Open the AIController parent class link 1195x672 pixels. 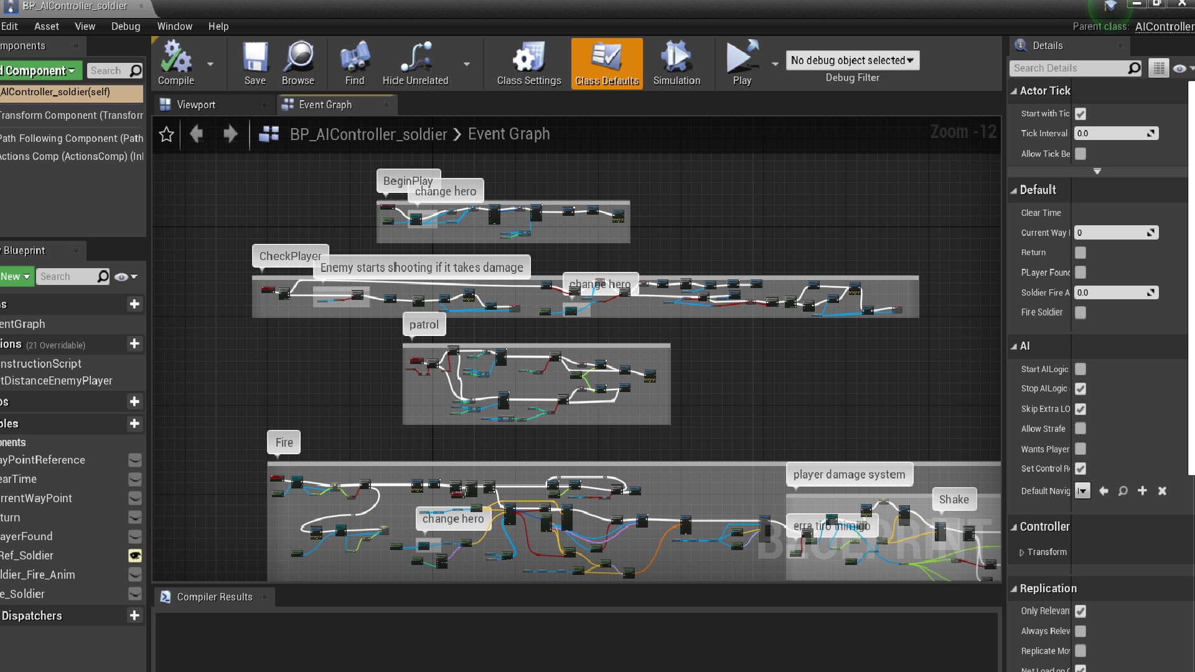(x=1163, y=26)
